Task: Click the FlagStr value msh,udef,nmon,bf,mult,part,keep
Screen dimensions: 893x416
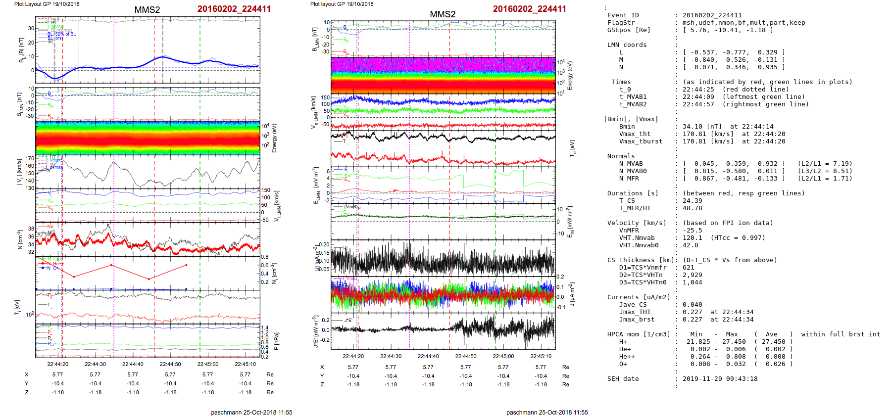Action: pyautogui.click(x=744, y=23)
